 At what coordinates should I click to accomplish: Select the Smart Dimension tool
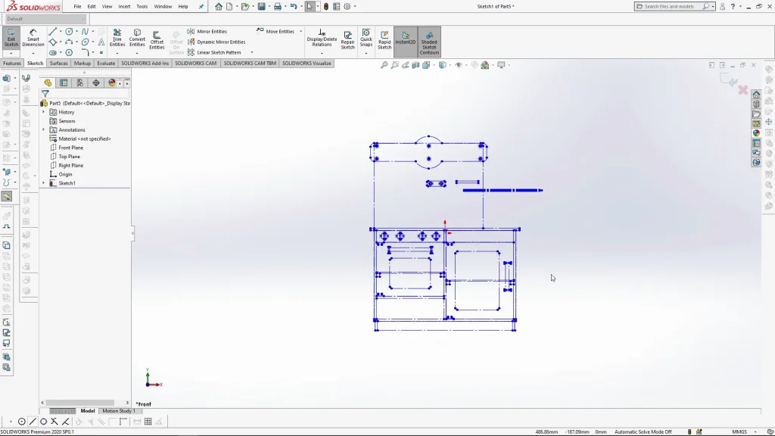click(33, 39)
